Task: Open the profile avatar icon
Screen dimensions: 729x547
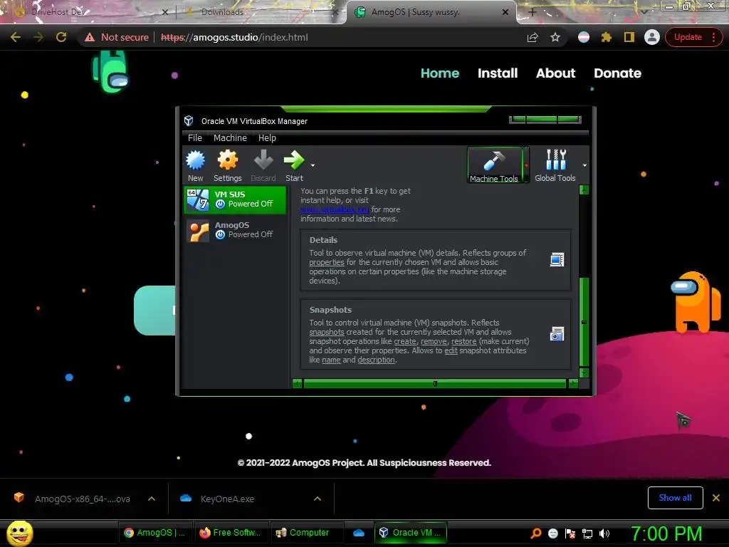Action: pyautogui.click(x=652, y=37)
